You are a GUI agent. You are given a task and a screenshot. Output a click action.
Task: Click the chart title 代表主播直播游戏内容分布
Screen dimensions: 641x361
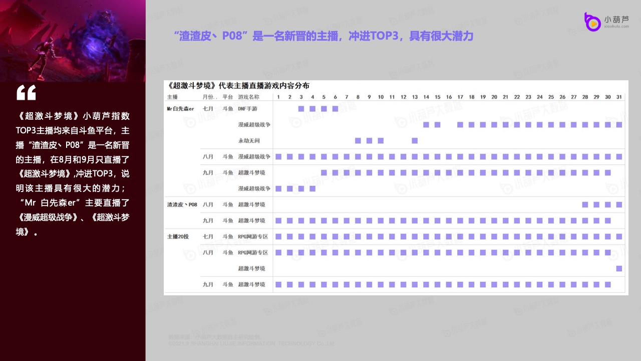(x=238, y=86)
